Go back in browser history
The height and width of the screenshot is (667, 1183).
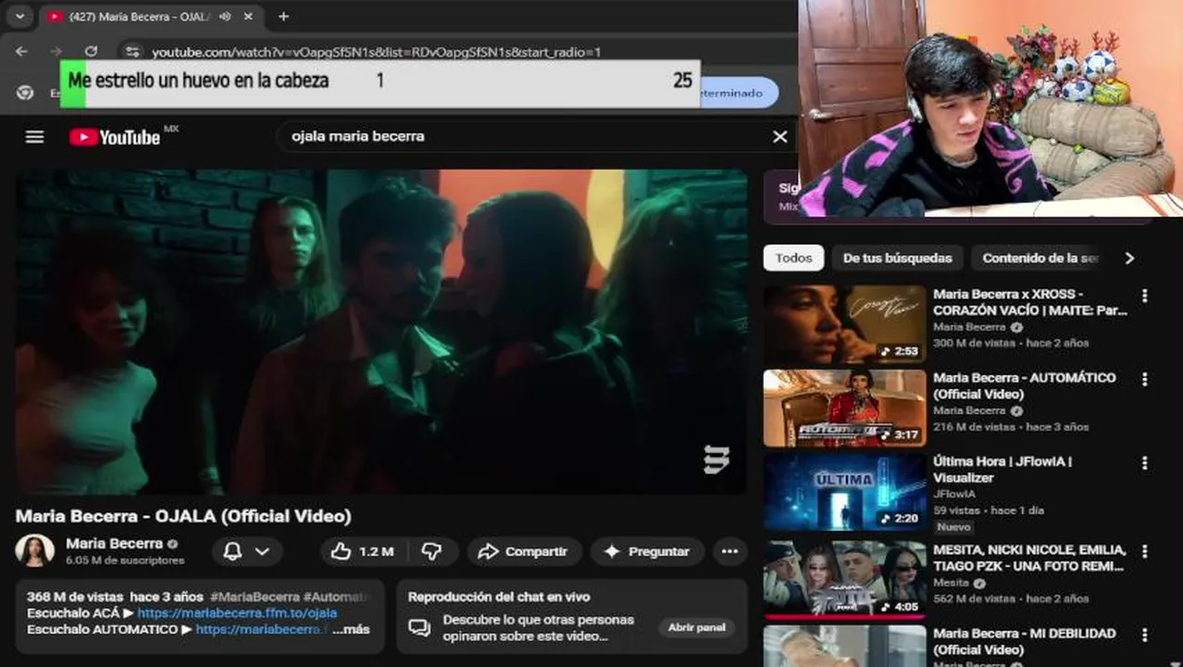coord(21,51)
